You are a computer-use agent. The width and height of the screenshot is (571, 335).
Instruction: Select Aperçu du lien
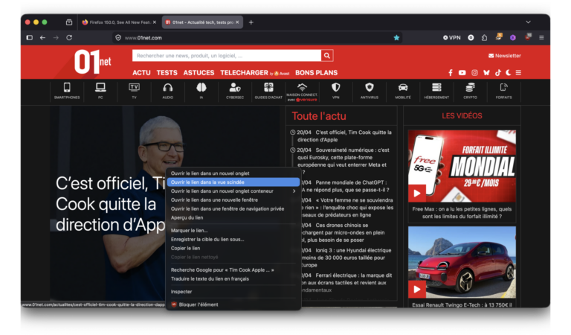coord(233,217)
